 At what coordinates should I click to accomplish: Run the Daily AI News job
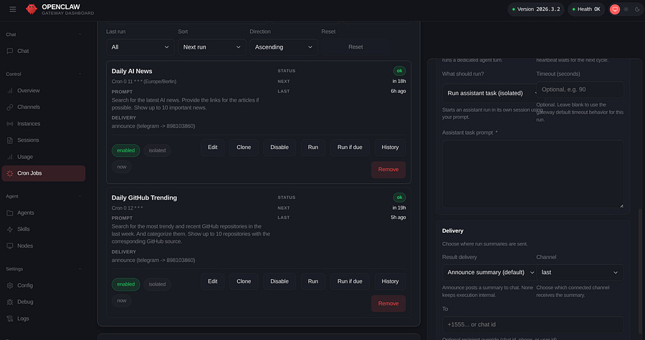pos(313,147)
